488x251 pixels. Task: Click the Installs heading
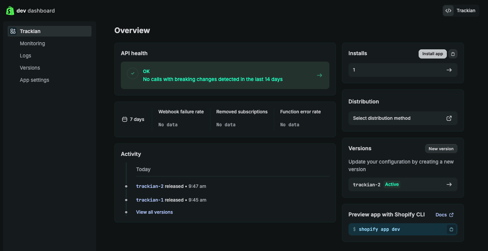358,53
